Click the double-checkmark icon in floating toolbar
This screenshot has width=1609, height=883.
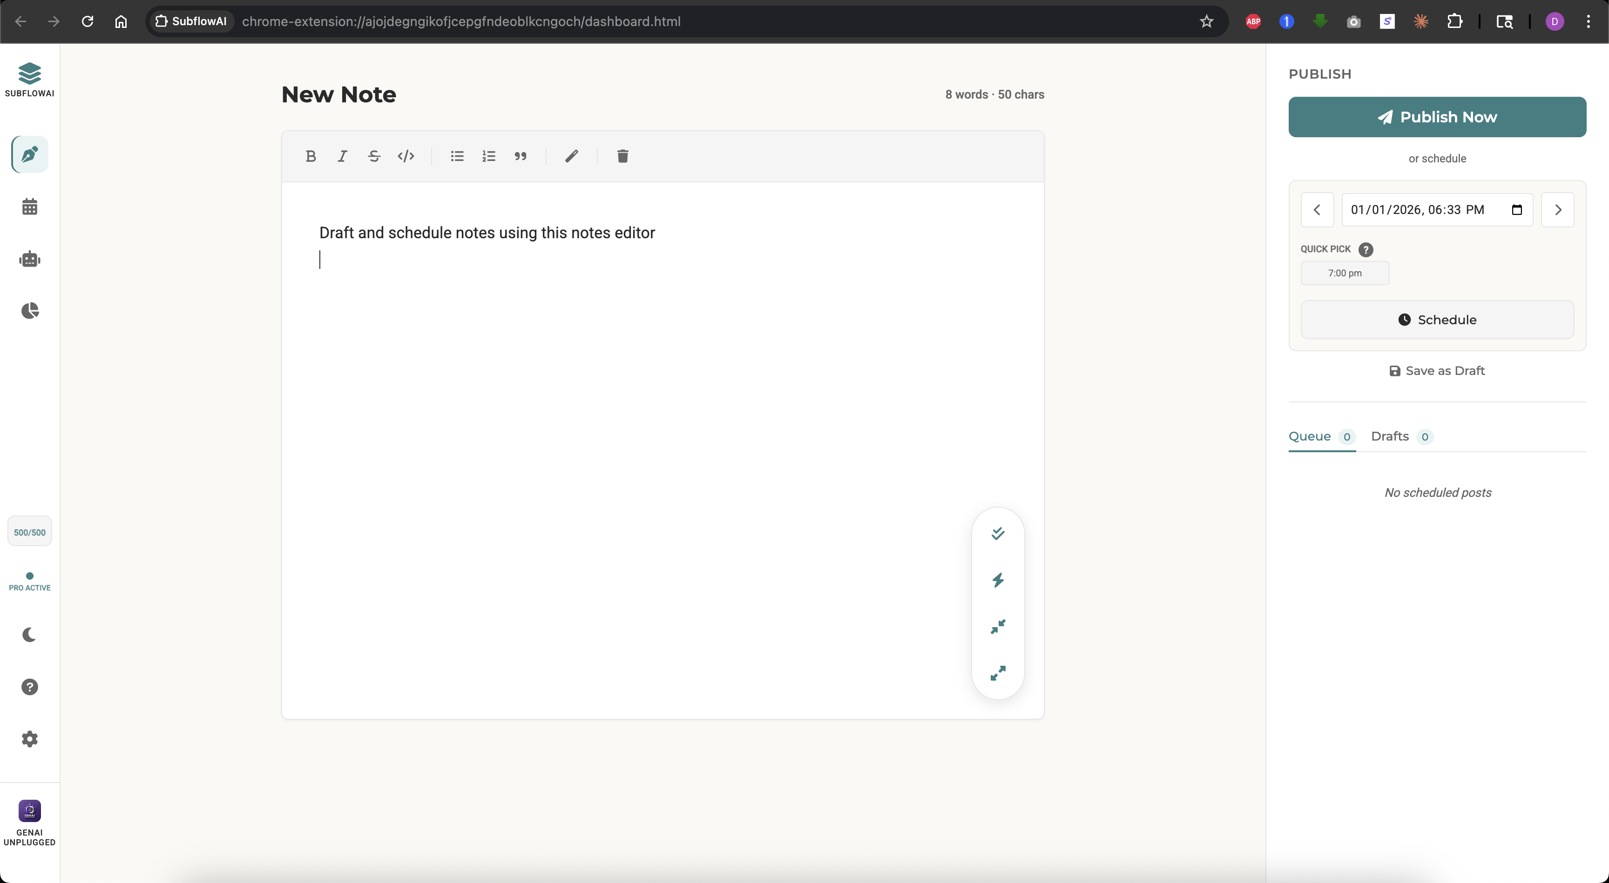click(x=998, y=534)
